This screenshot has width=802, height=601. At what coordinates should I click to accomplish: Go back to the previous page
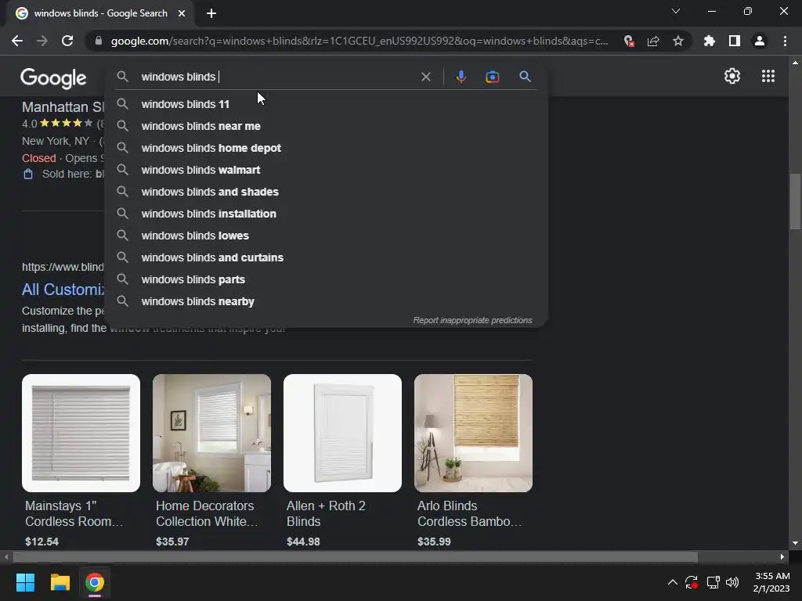(x=17, y=41)
